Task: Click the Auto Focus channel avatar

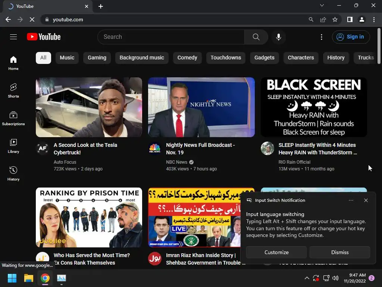Action: coord(43,148)
